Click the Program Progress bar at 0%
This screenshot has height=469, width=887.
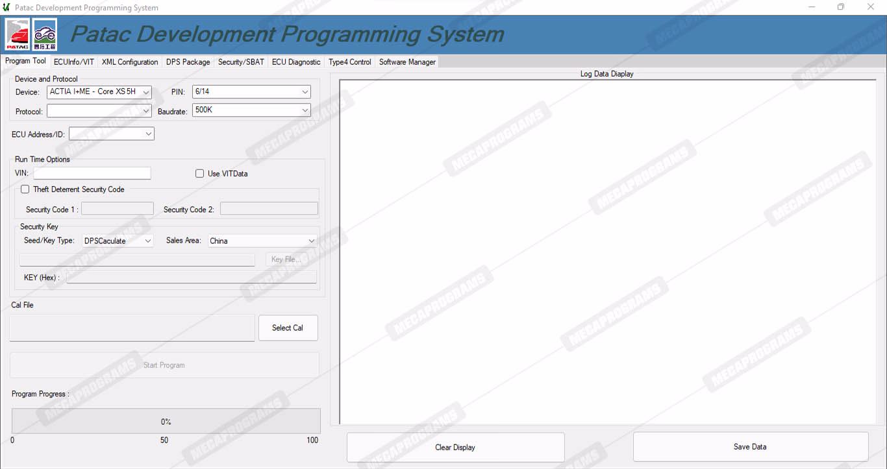[x=166, y=422]
